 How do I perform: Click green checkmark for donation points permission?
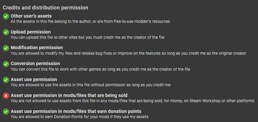coord(6,112)
